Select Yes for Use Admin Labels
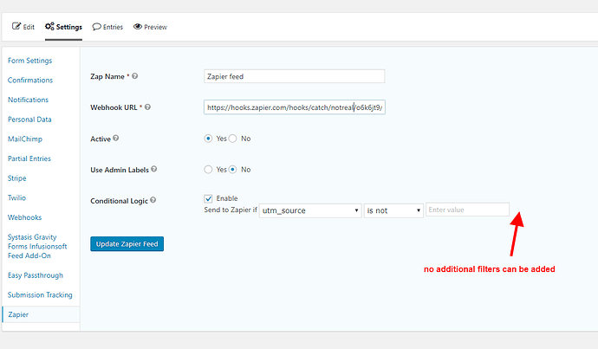The height and width of the screenshot is (349, 598). tap(208, 169)
